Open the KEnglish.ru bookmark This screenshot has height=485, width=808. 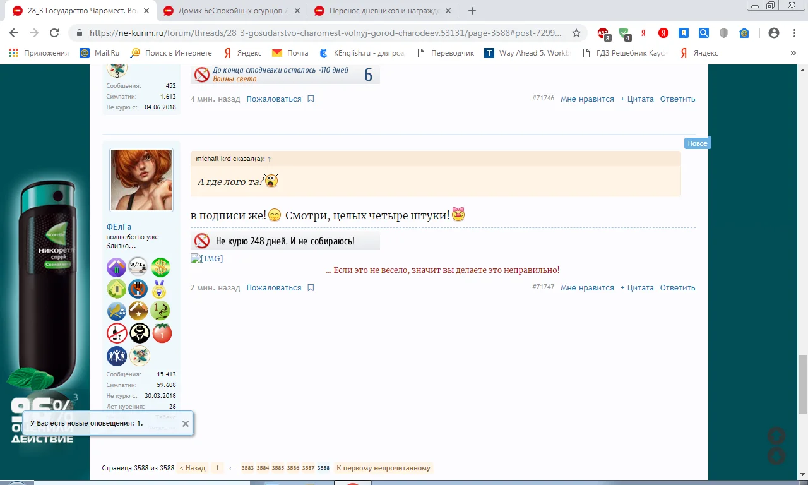[363, 53]
